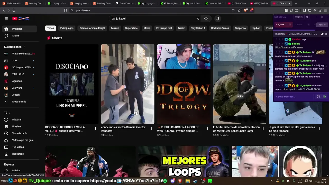Select the PlayStation 4 filter chip
This screenshot has width=329, height=185.
(x=198, y=28)
